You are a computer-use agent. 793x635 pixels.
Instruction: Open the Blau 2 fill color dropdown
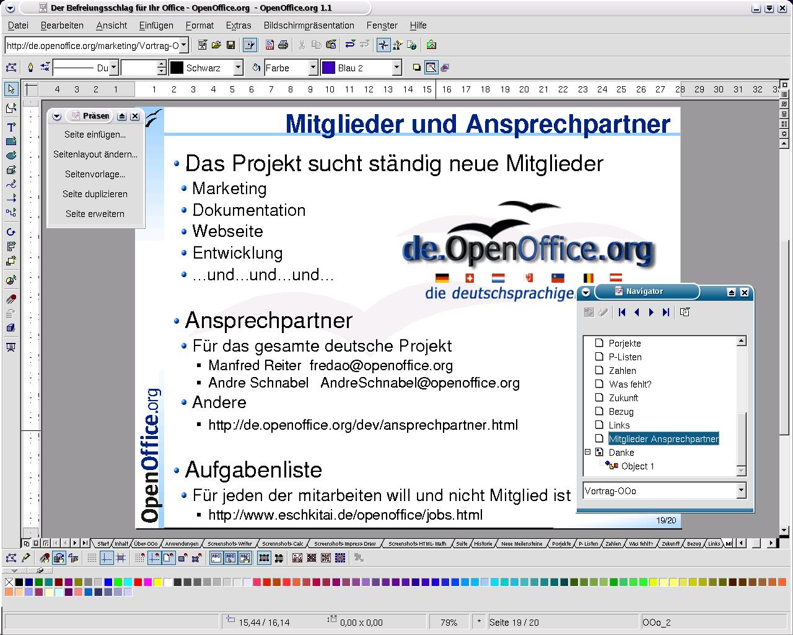click(x=397, y=68)
